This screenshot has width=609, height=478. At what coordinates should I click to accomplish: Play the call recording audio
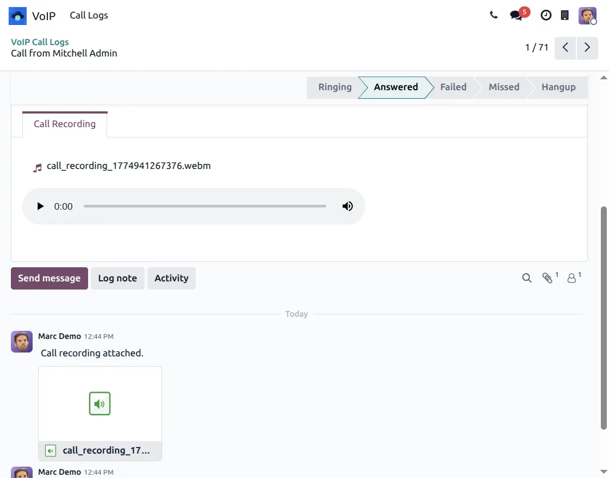[40, 206]
